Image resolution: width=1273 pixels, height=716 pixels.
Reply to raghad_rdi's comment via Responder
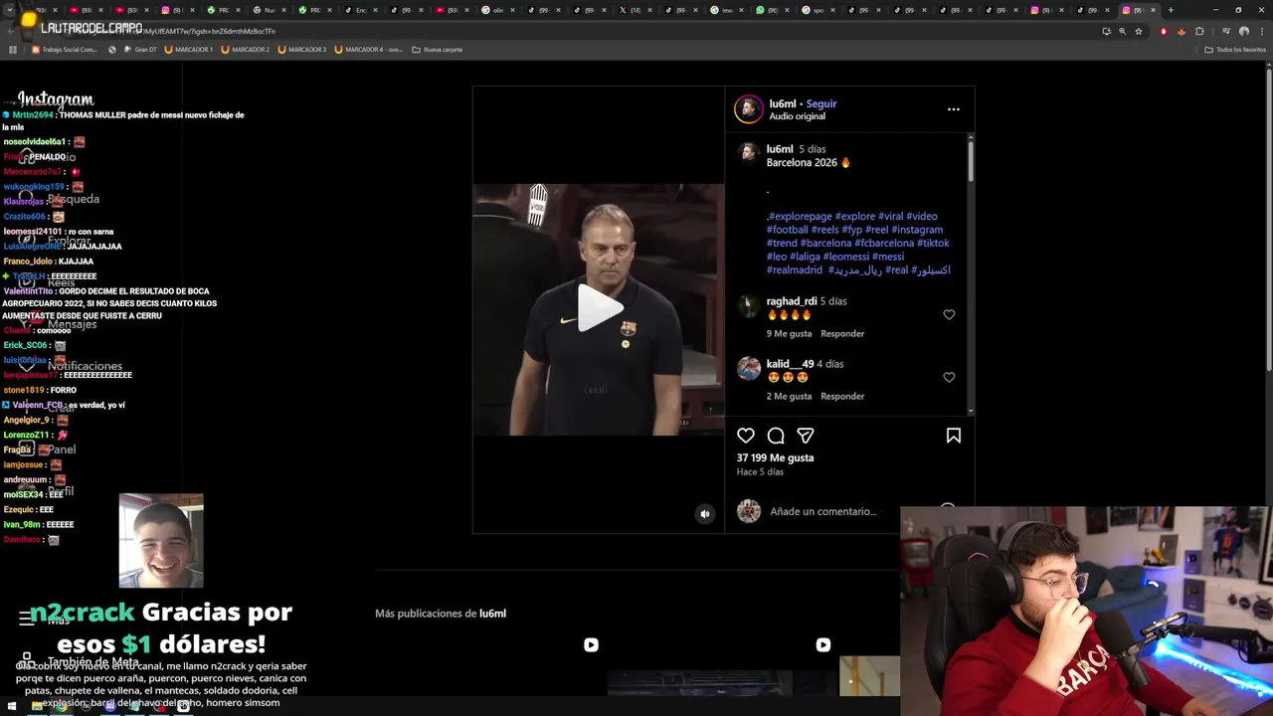click(842, 333)
